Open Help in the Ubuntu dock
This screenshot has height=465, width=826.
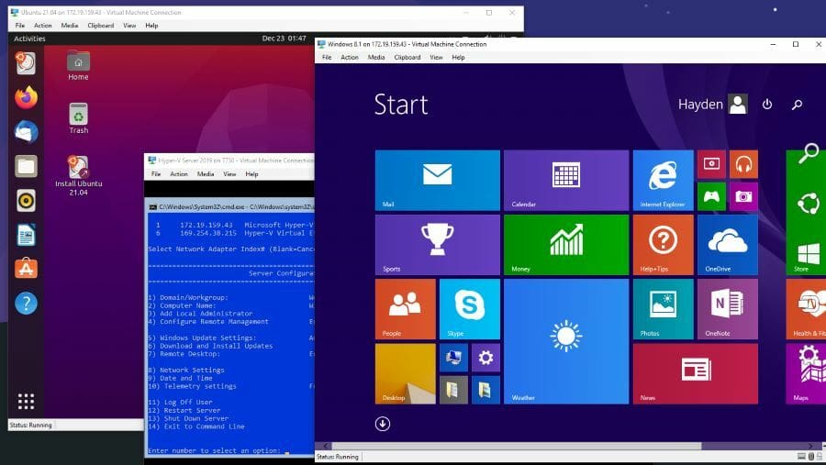26,304
